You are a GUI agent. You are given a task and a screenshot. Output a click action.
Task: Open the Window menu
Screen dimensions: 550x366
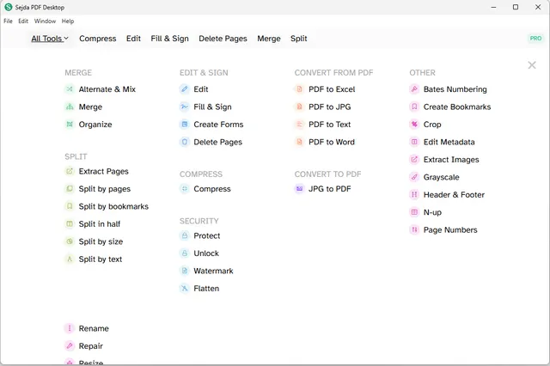click(x=45, y=21)
